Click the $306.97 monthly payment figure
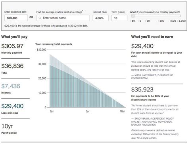The width and height of the screenshot is (188, 144). tap(12, 46)
